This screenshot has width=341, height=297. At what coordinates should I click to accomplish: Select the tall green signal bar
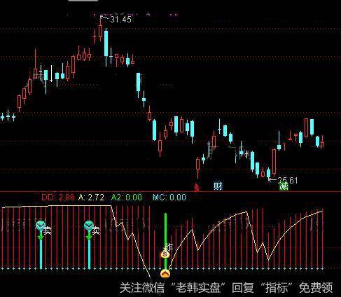coord(166,240)
